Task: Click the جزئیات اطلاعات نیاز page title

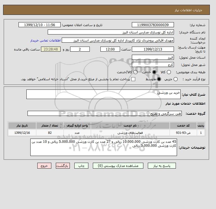Action: click(x=188, y=10)
